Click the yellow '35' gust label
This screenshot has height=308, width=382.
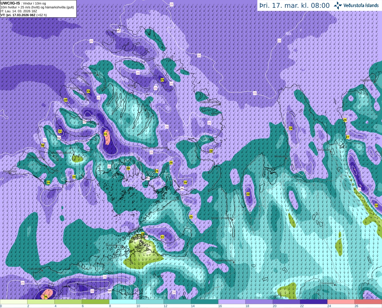pyautogui.click(x=46, y=297)
